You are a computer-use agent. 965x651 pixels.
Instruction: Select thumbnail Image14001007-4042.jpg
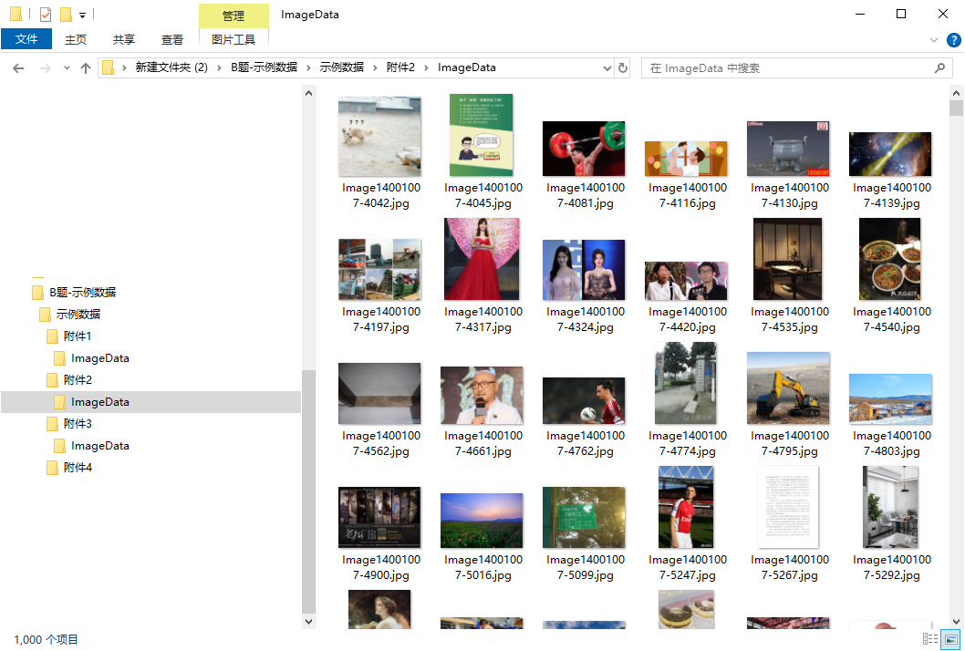pos(379,137)
